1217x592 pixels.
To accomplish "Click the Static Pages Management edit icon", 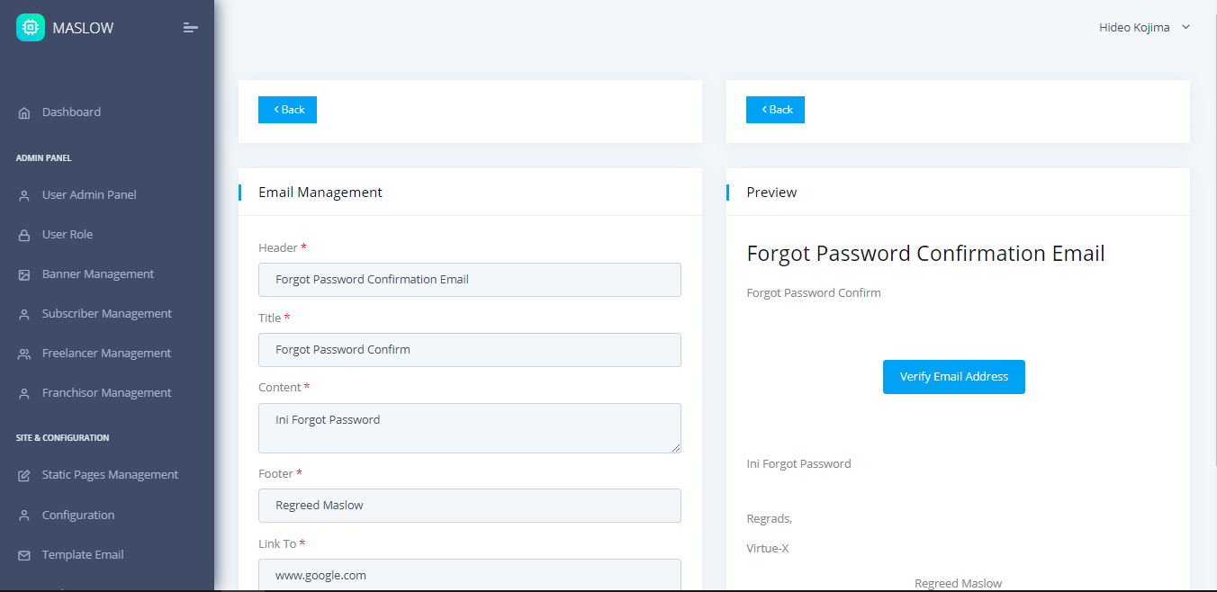I will click(24, 476).
